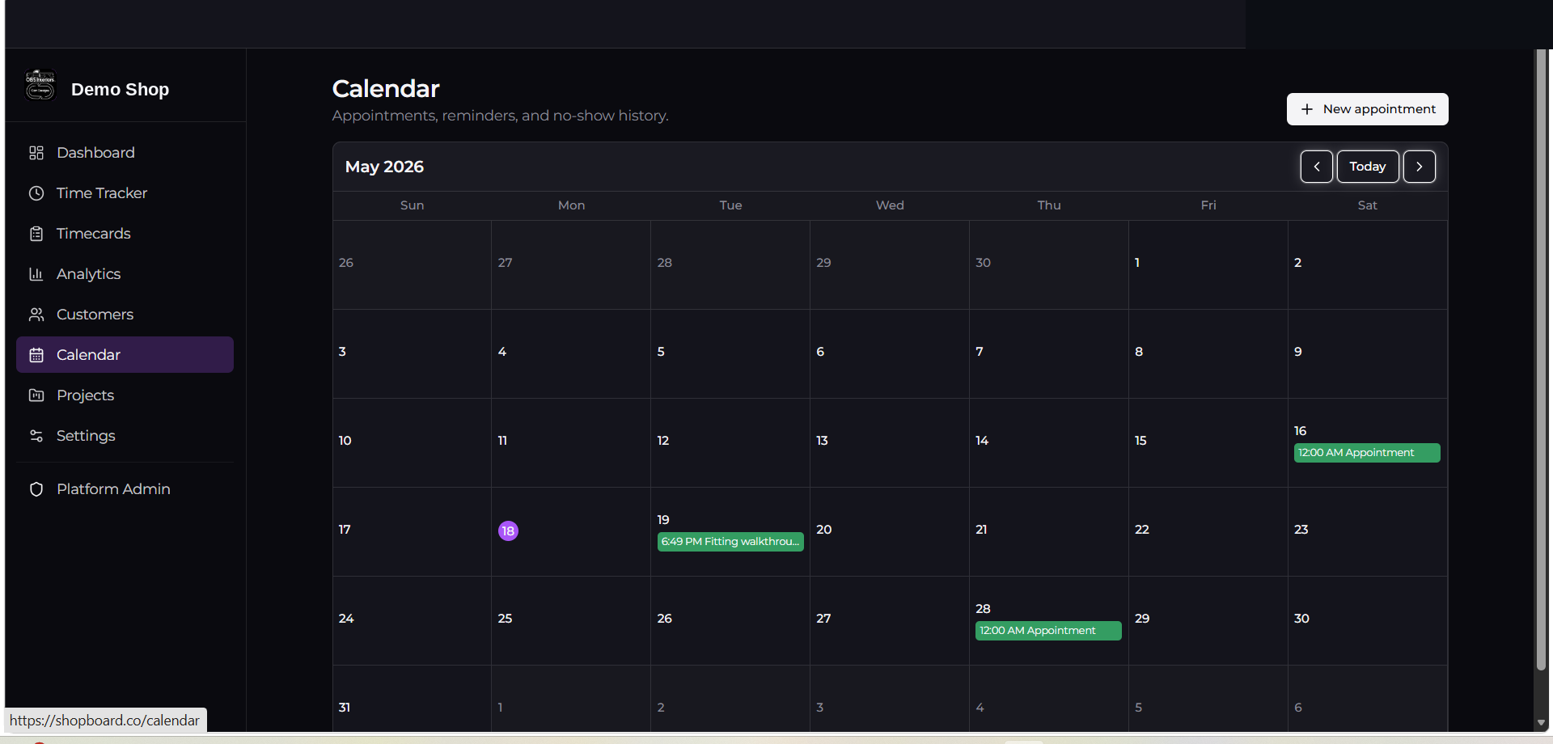The width and height of the screenshot is (1553, 744).
Task: Select the highlighted day 18
Action: pyautogui.click(x=508, y=531)
